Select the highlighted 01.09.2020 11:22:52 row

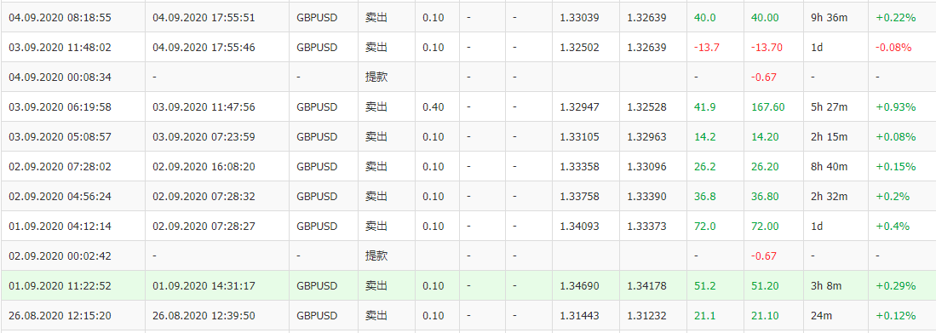coord(468,286)
